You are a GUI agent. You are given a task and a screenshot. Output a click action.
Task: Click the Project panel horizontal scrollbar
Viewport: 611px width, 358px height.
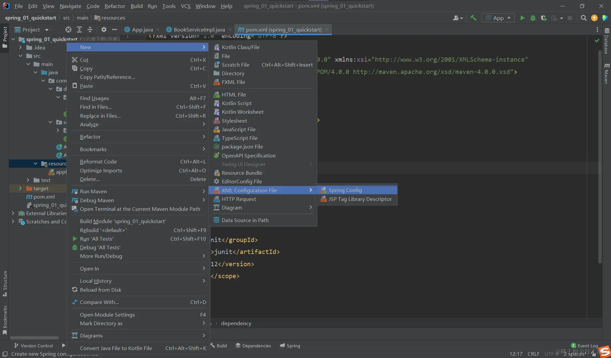pyautogui.click(x=34, y=338)
